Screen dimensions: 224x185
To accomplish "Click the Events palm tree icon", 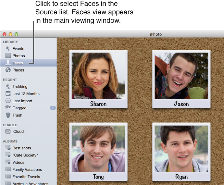I will [x=8, y=49].
